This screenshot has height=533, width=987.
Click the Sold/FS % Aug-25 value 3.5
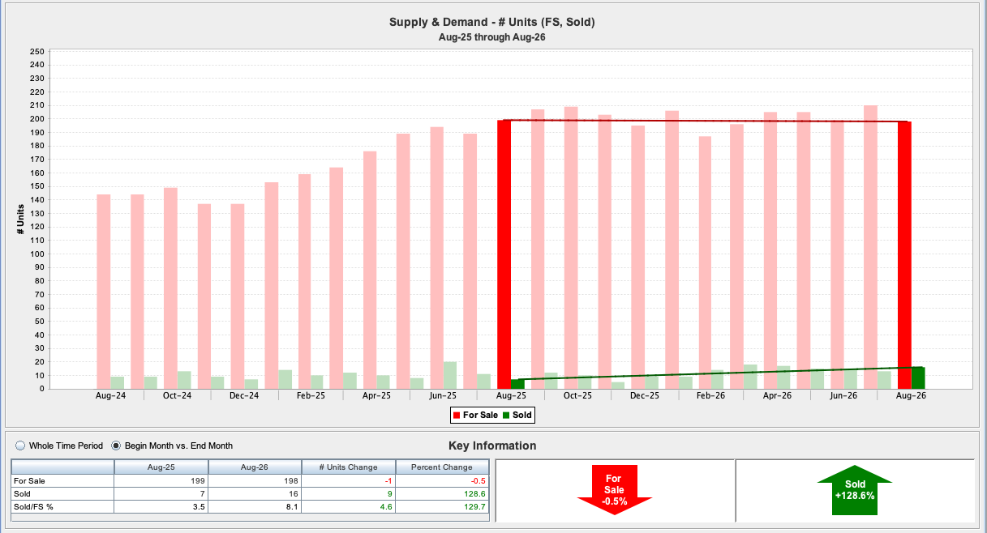tap(161, 506)
